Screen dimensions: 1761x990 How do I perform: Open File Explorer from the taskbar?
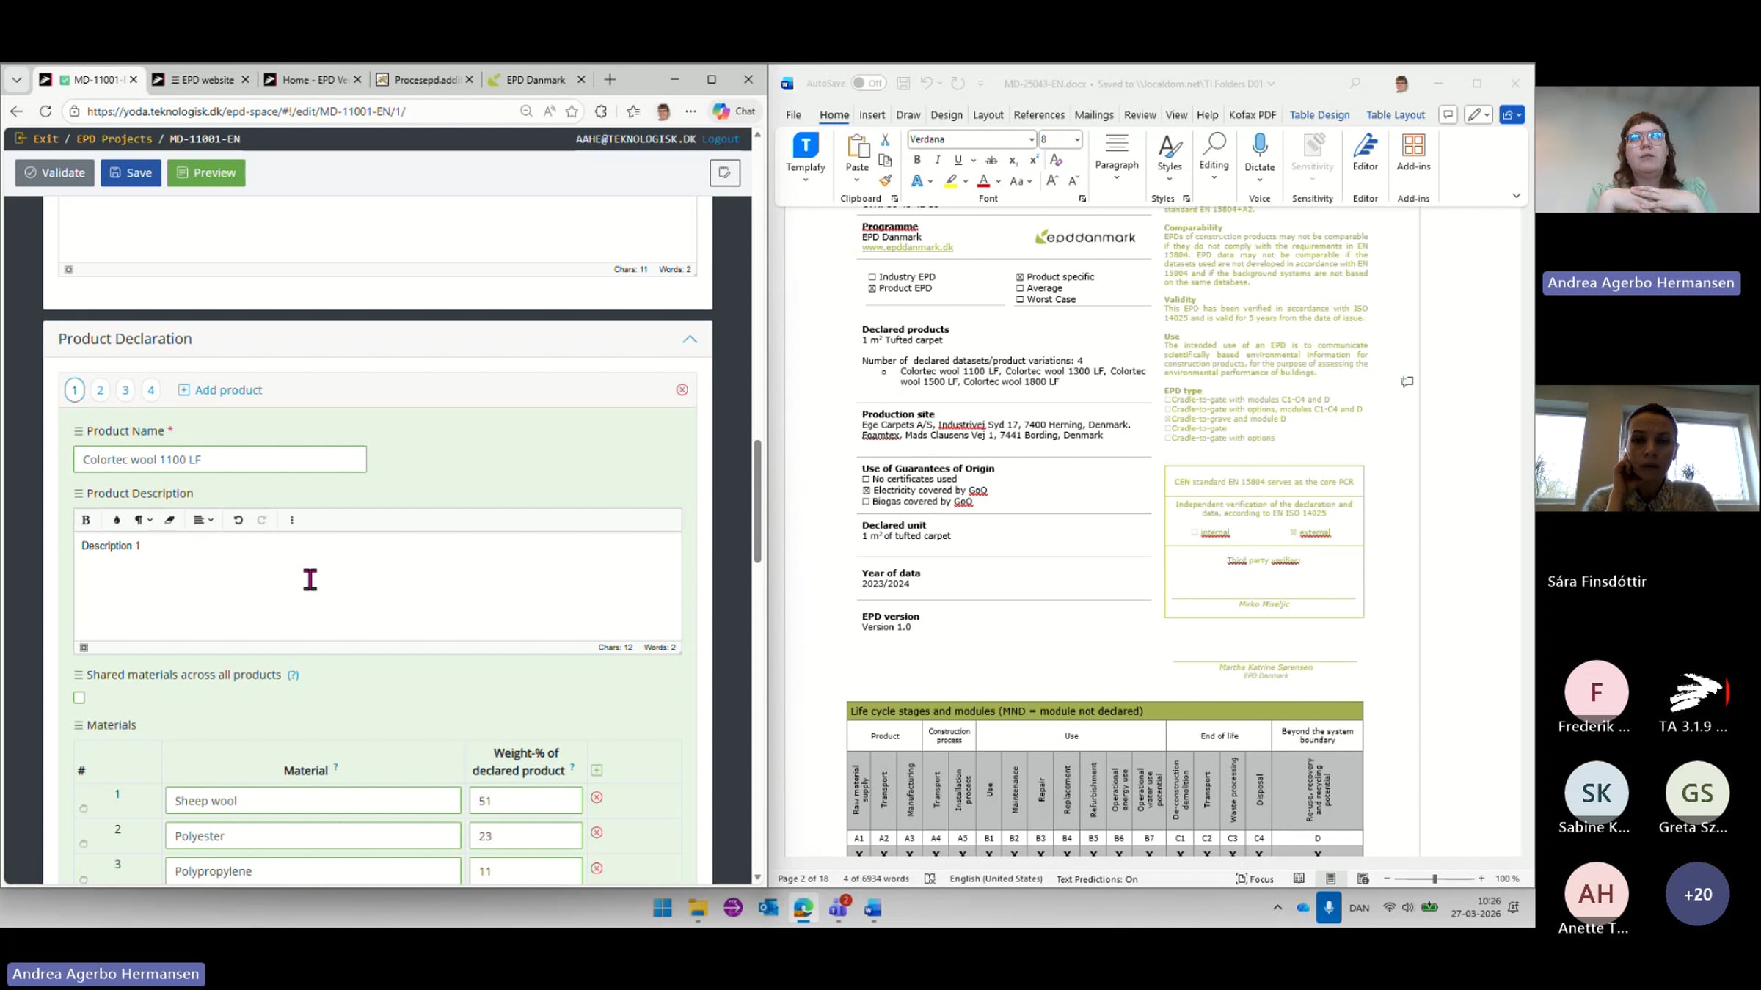pyautogui.click(x=698, y=908)
